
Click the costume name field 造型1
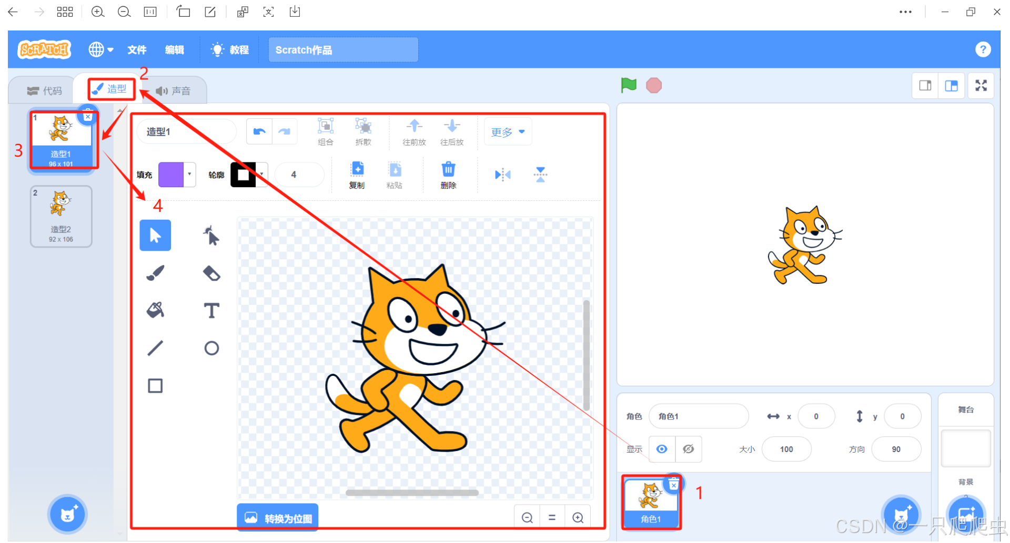(187, 131)
